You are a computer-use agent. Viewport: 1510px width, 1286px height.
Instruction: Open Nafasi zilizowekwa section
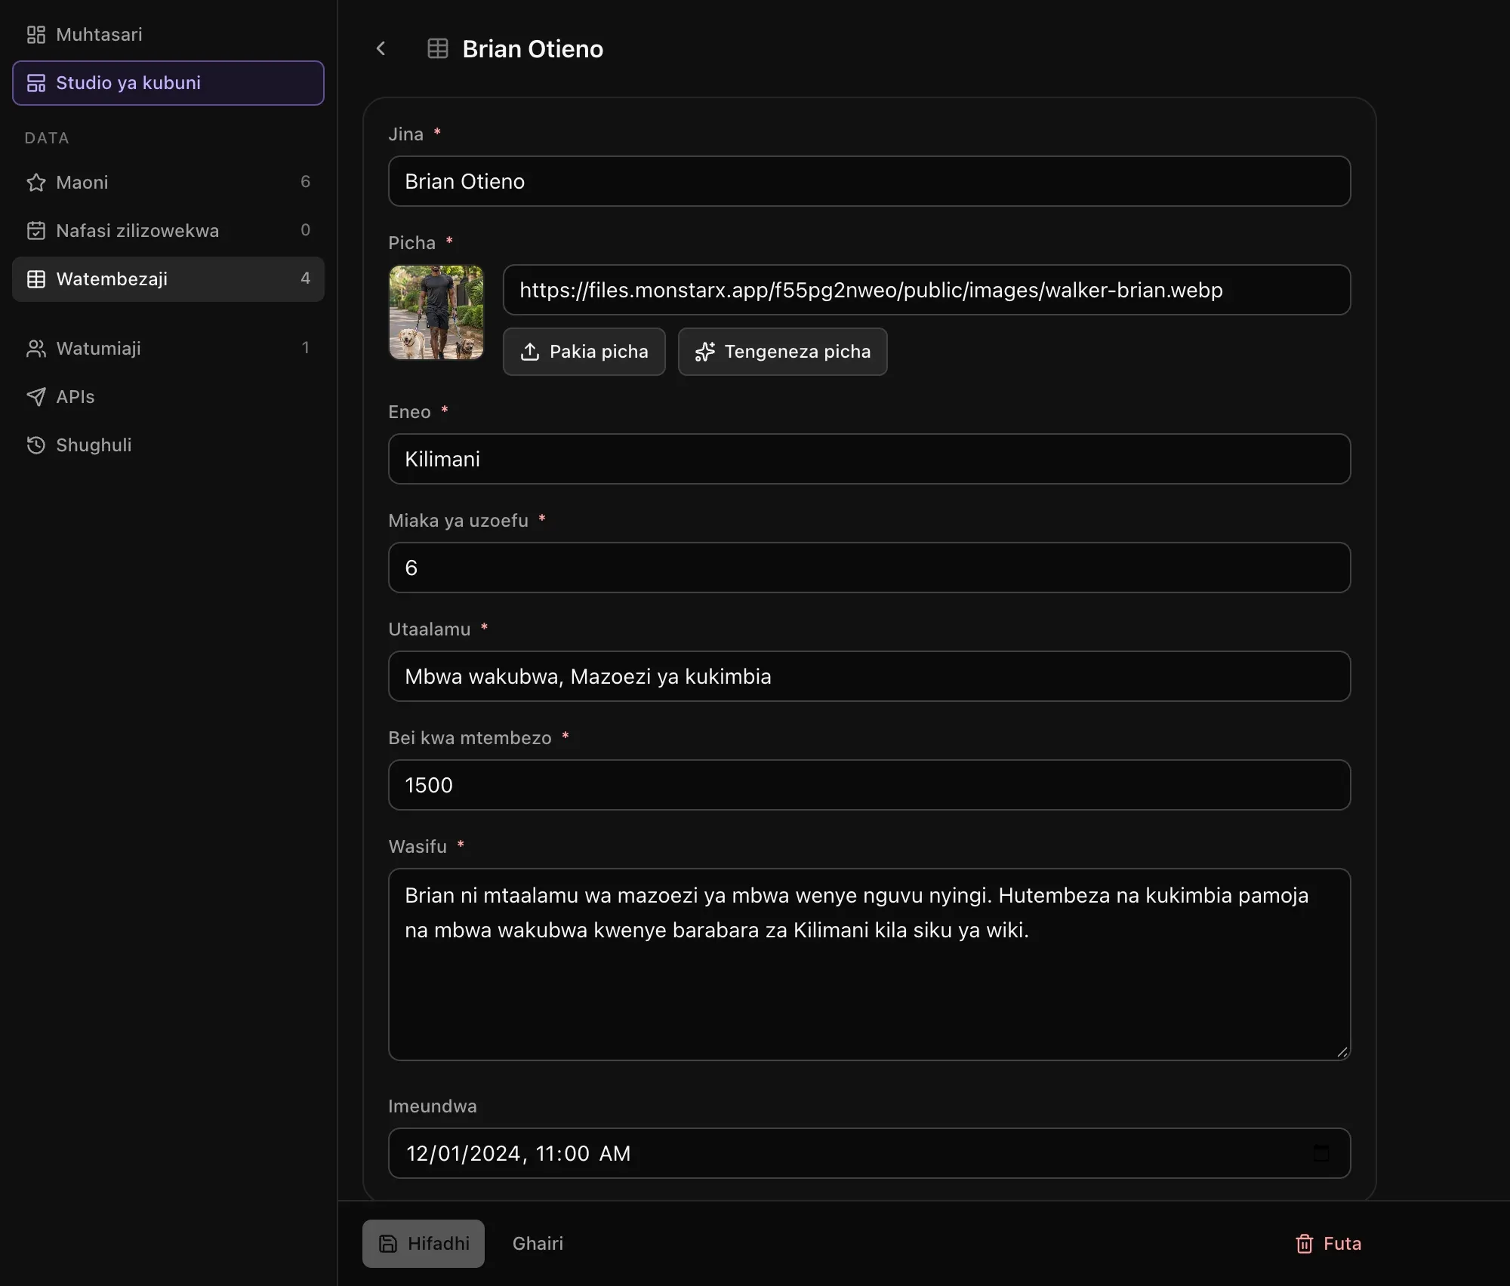click(168, 230)
